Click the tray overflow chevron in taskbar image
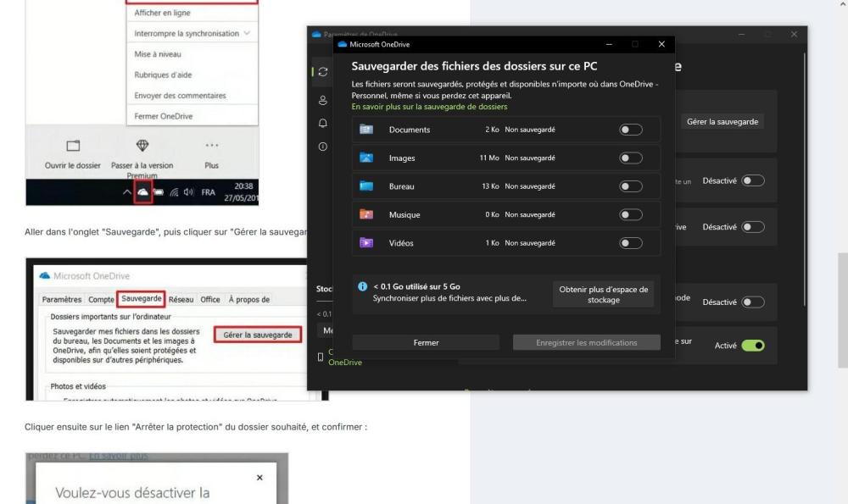848x504 pixels. (x=126, y=191)
